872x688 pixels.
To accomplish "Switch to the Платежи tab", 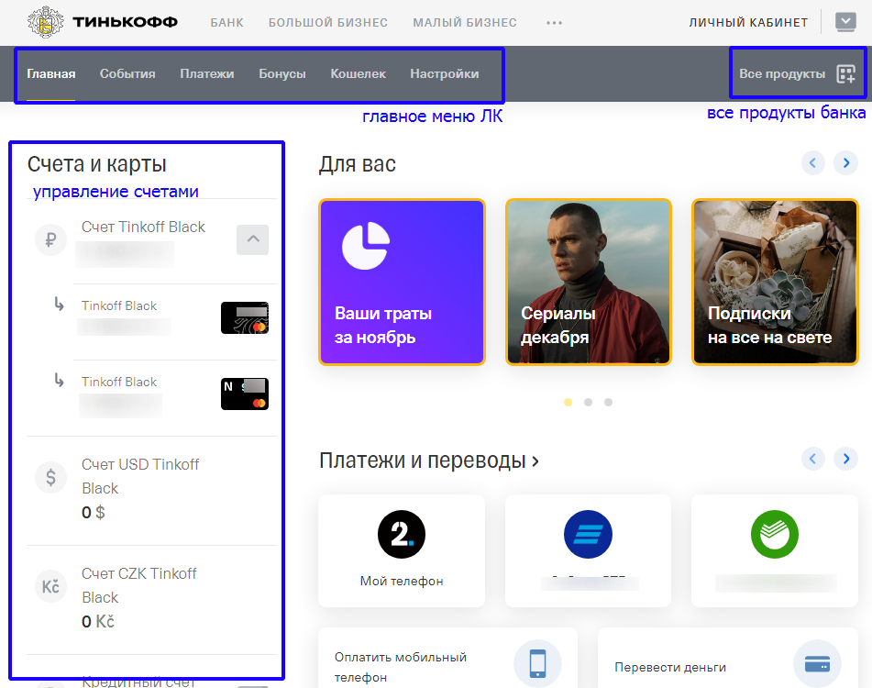I will [207, 74].
